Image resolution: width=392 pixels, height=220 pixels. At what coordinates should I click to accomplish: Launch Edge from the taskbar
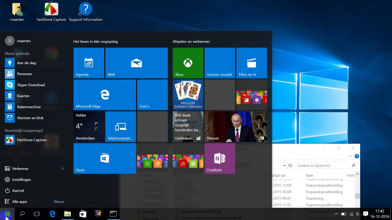(52, 214)
